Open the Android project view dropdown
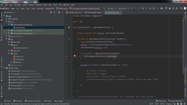187x105 pixels. (x=10, y=12)
